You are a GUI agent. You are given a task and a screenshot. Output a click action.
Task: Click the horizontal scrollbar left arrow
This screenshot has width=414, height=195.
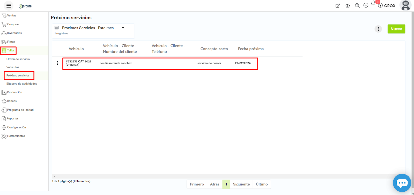point(54,176)
